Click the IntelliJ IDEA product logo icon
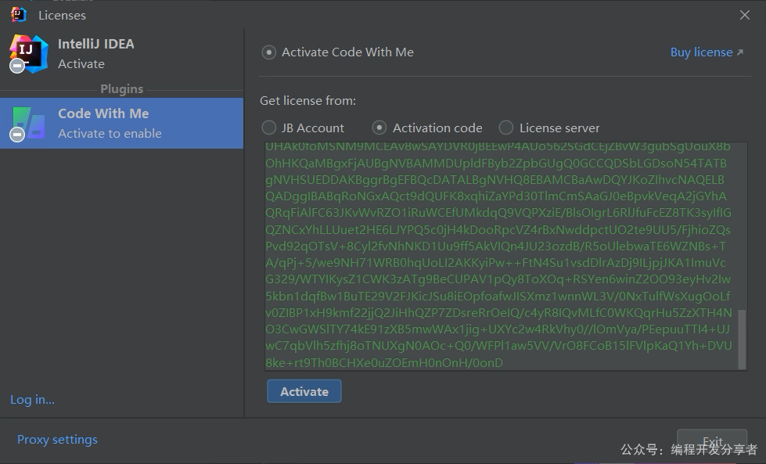 point(30,52)
